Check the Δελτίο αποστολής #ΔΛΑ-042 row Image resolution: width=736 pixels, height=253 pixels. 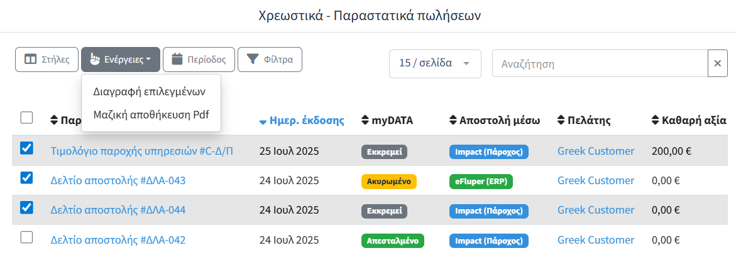26,237
